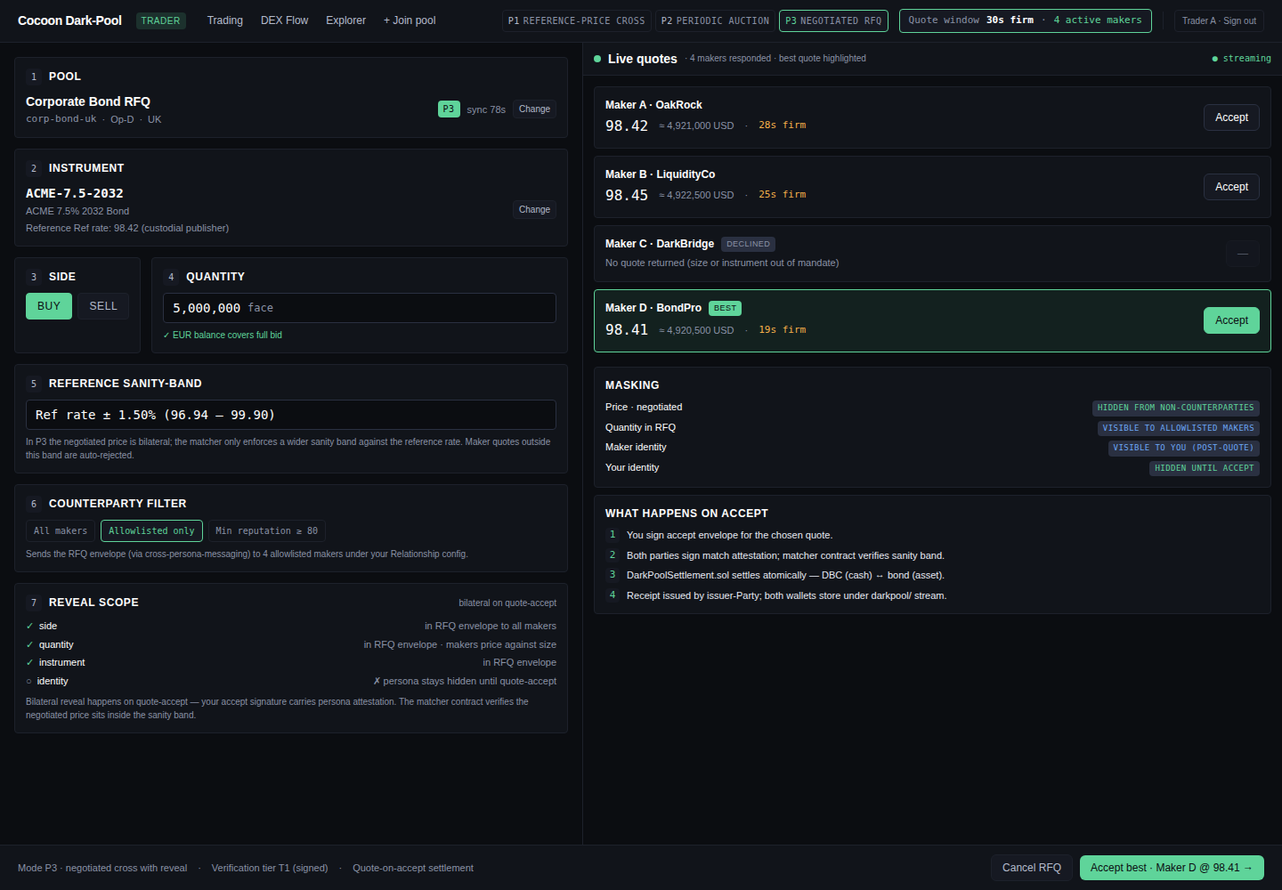The width and height of the screenshot is (1282, 890).
Task: Switch to P1 Reference-Price Cross mode
Action: (x=576, y=20)
